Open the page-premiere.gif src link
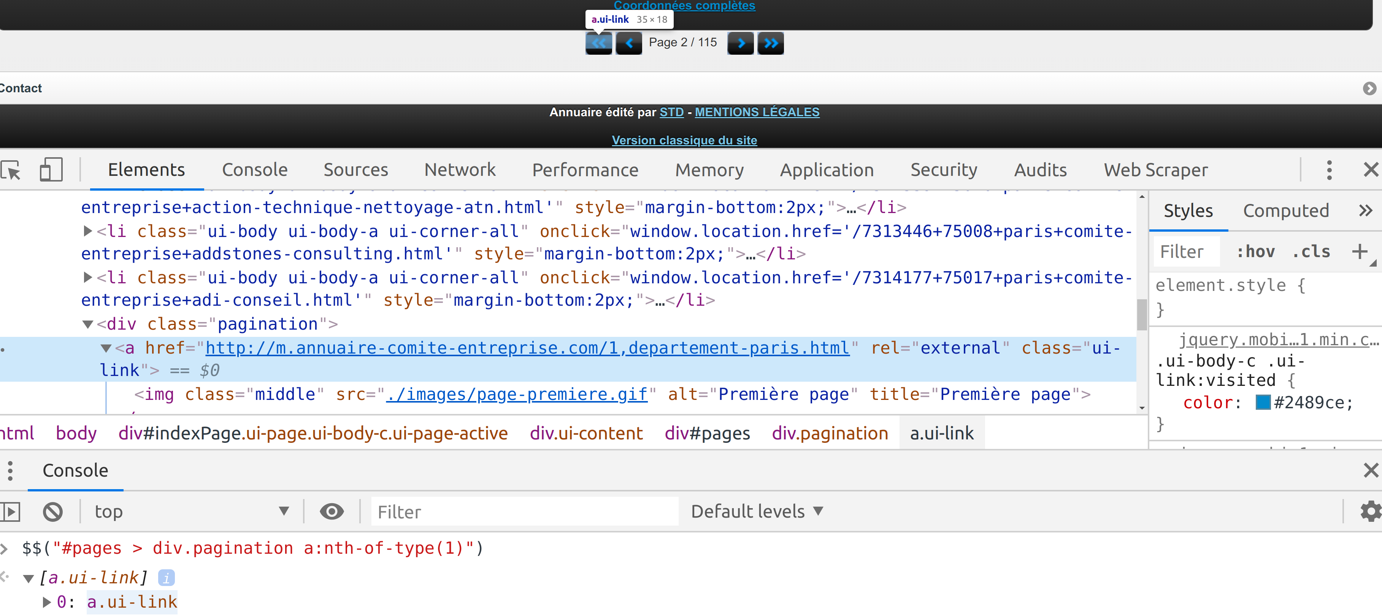The width and height of the screenshot is (1382, 616). coord(517,395)
